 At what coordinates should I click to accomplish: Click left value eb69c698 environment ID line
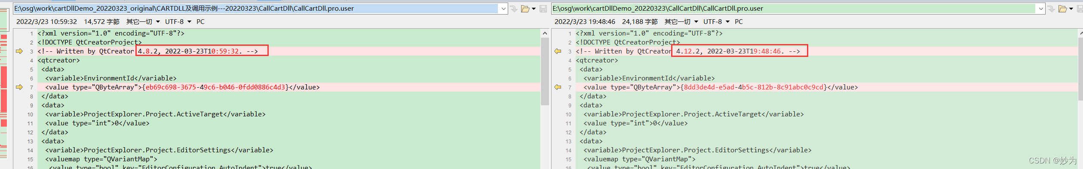pyautogui.click(x=182, y=87)
